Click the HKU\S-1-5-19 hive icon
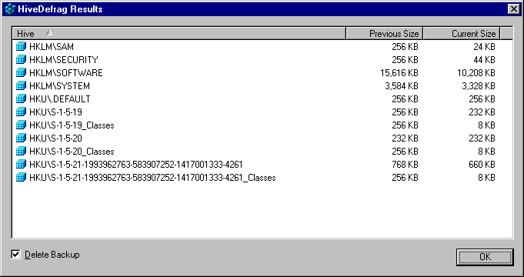 click(21, 112)
